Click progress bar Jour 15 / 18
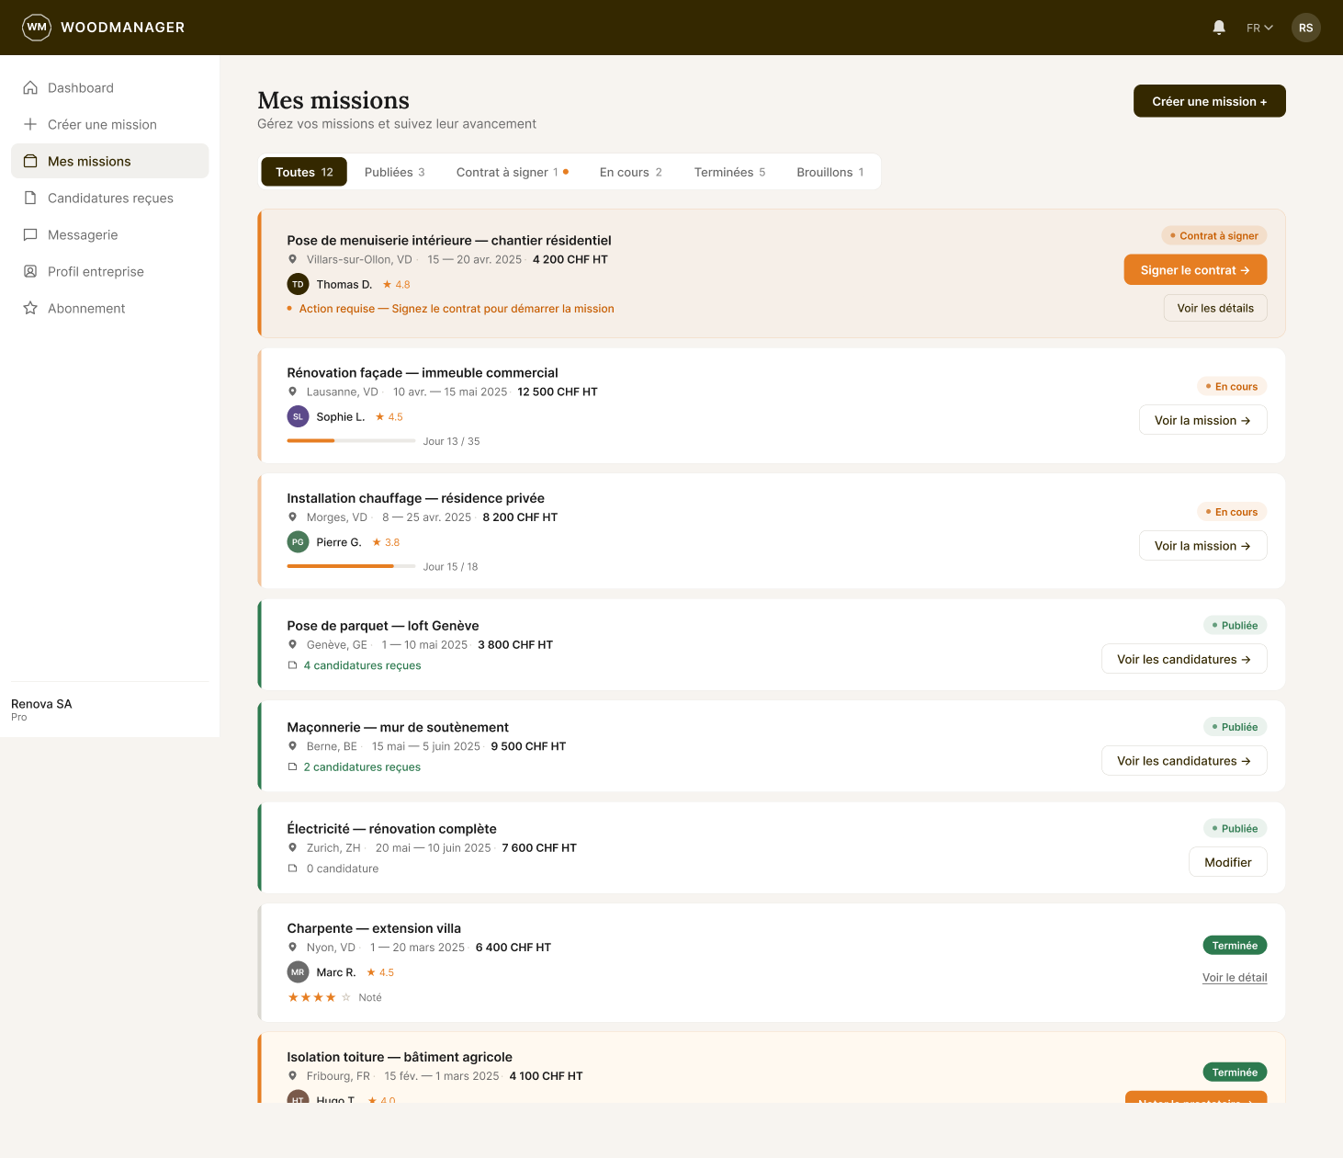 (x=351, y=566)
